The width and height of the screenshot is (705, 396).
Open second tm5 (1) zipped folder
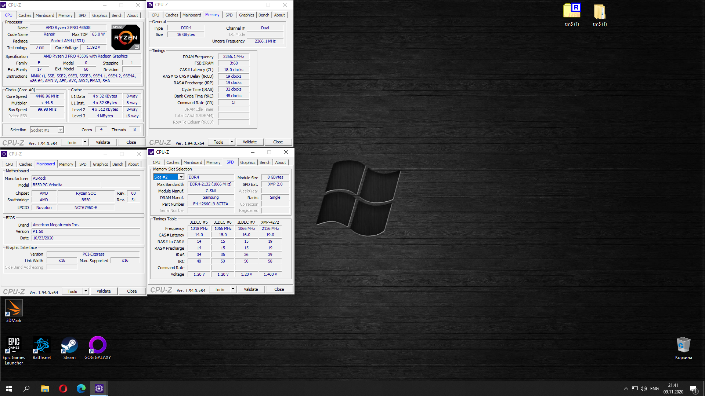tap(600, 15)
